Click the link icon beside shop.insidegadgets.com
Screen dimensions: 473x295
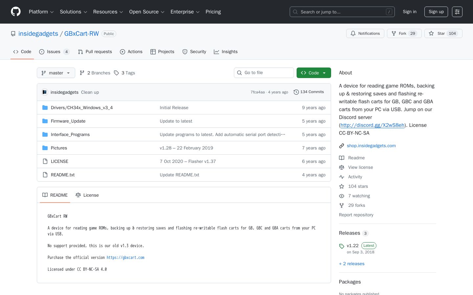(342, 146)
